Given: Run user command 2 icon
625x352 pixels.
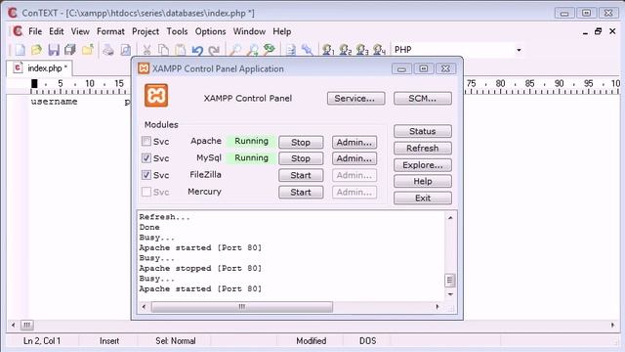Looking at the screenshot, I should pyautogui.click(x=345, y=50).
